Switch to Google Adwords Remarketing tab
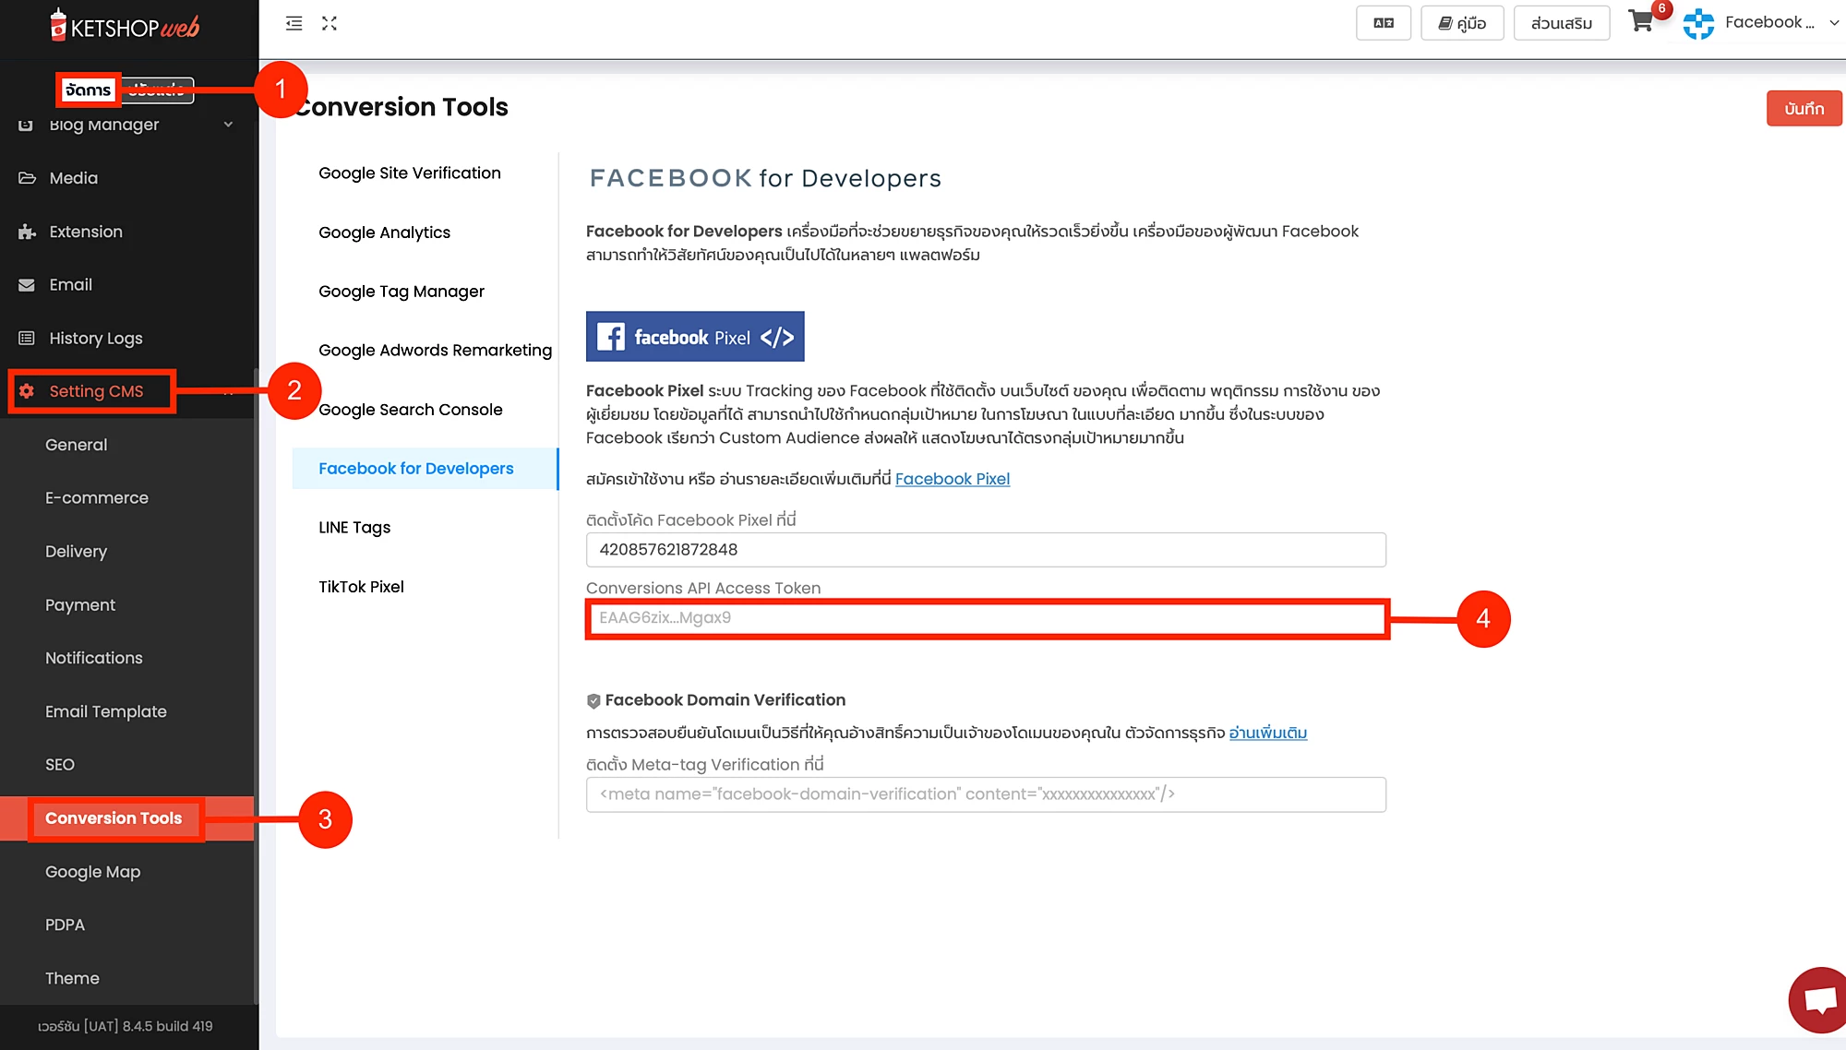 pos(435,351)
